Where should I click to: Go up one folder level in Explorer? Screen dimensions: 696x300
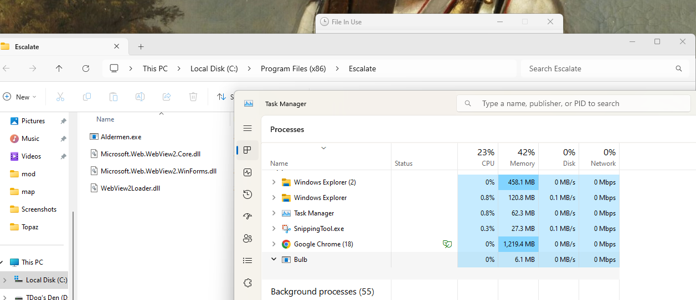[59, 69]
